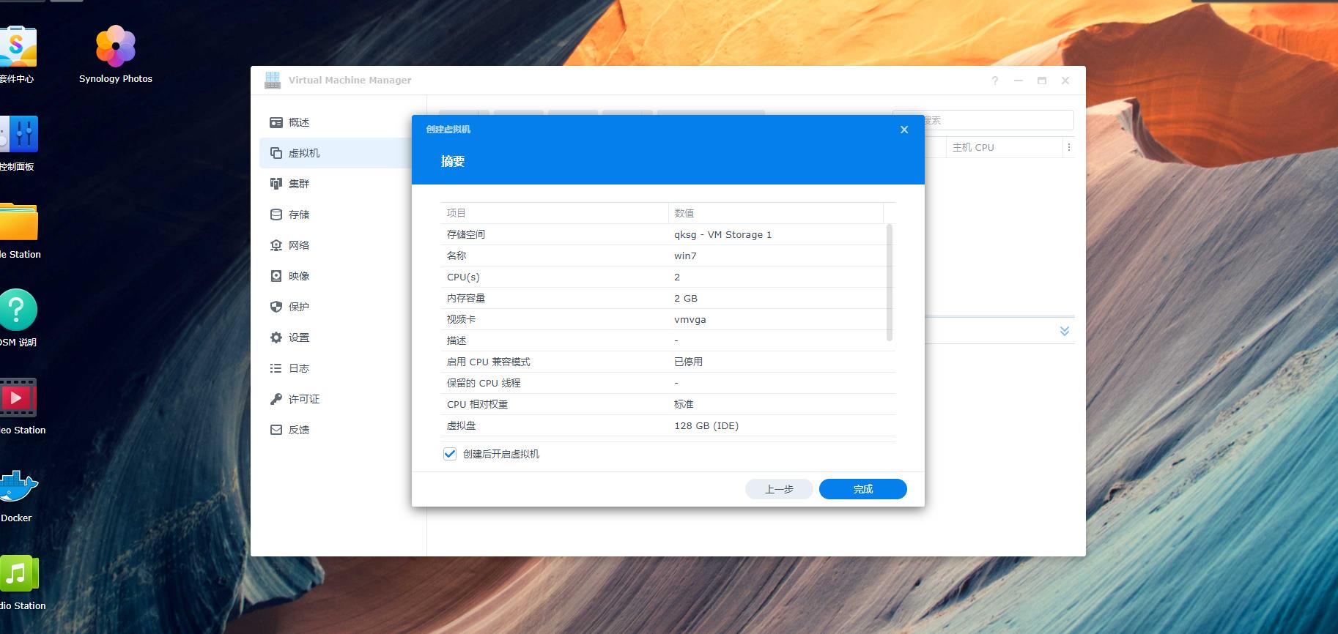
Task: Open the Log (日志) menu item
Action: [298, 368]
